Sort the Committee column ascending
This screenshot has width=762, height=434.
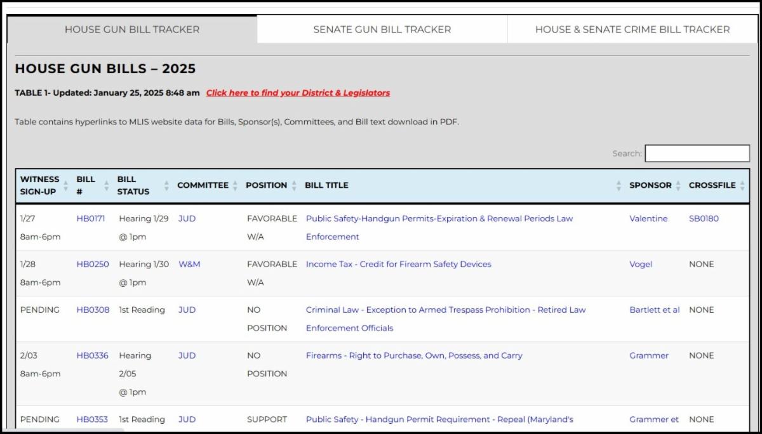point(236,185)
